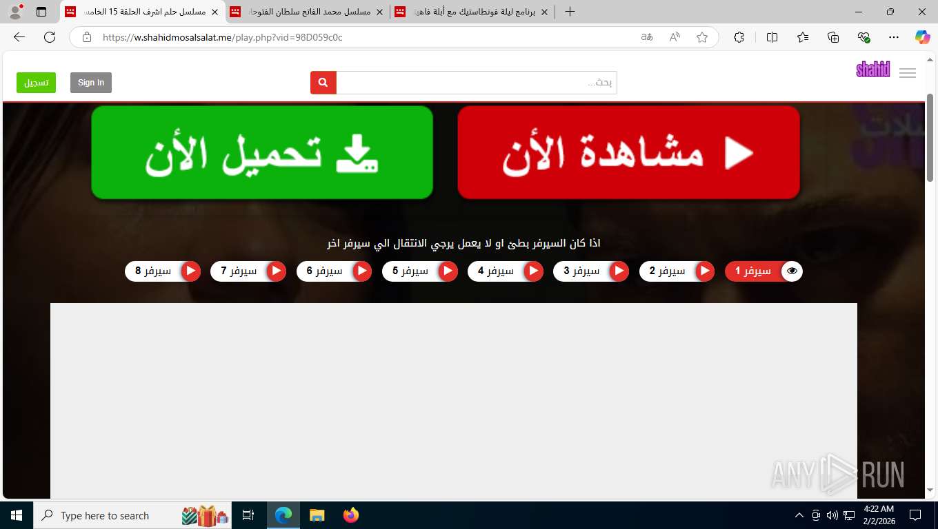Click the بحث search input field
938x529 pixels.
[x=477, y=83]
